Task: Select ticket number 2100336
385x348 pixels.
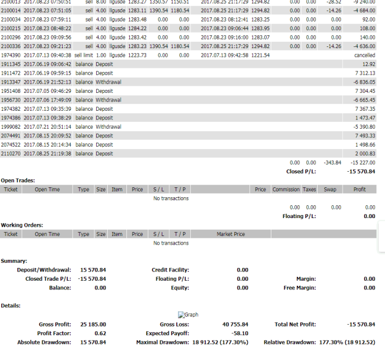Action: [x=11, y=46]
